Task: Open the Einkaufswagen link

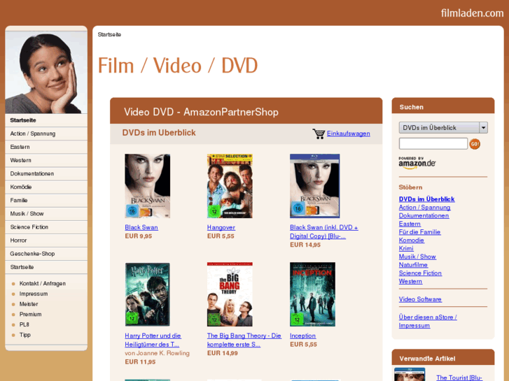Action: 348,134
